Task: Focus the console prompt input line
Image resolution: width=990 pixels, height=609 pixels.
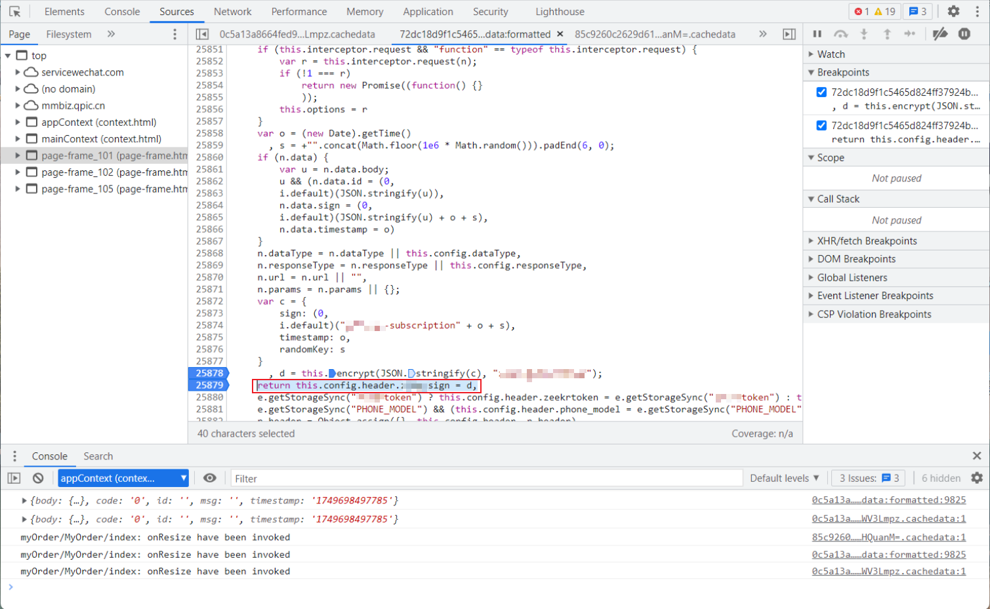Action: pyautogui.click(x=495, y=587)
